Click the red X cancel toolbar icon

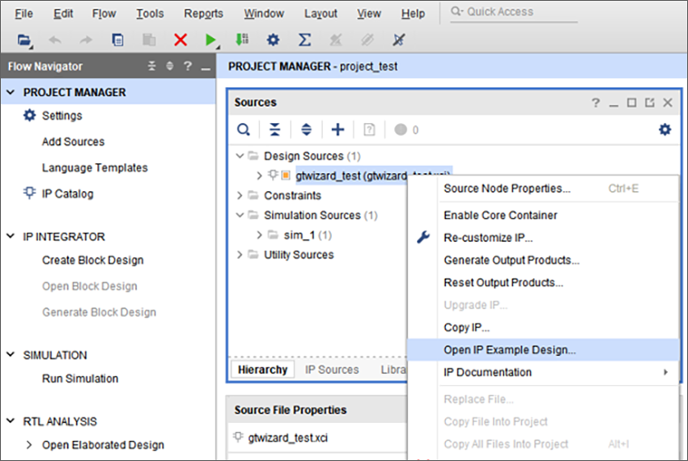[x=180, y=40]
